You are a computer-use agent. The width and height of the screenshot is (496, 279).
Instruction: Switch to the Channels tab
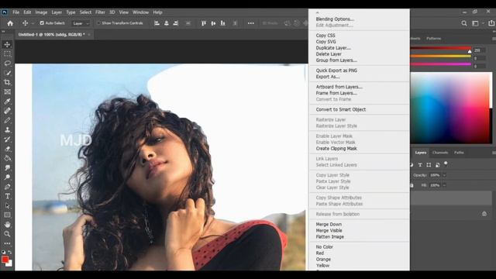[440, 153]
